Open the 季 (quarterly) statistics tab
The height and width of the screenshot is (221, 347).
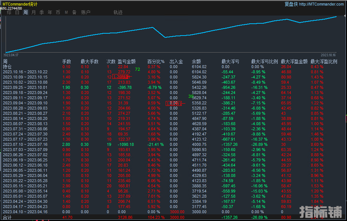[x=42, y=13]
